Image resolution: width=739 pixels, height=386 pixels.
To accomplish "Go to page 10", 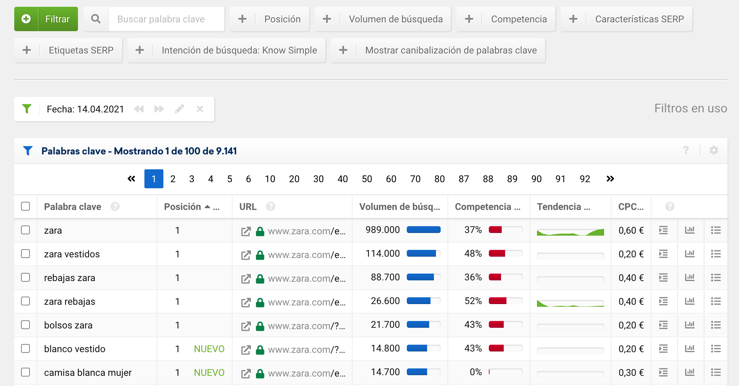I will pyautogui.click(x=270, y=179).
